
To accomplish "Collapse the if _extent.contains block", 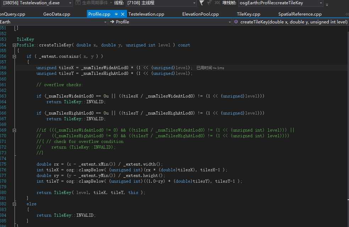I will (14, 56).
